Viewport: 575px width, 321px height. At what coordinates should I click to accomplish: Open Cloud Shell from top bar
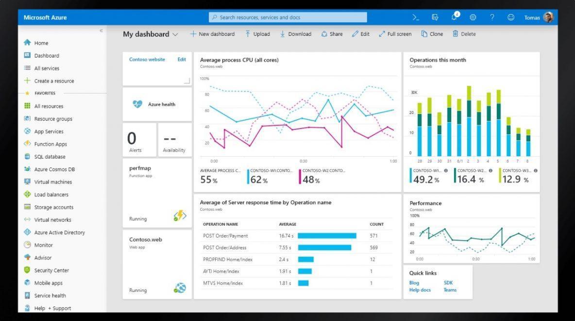(416, 17)
